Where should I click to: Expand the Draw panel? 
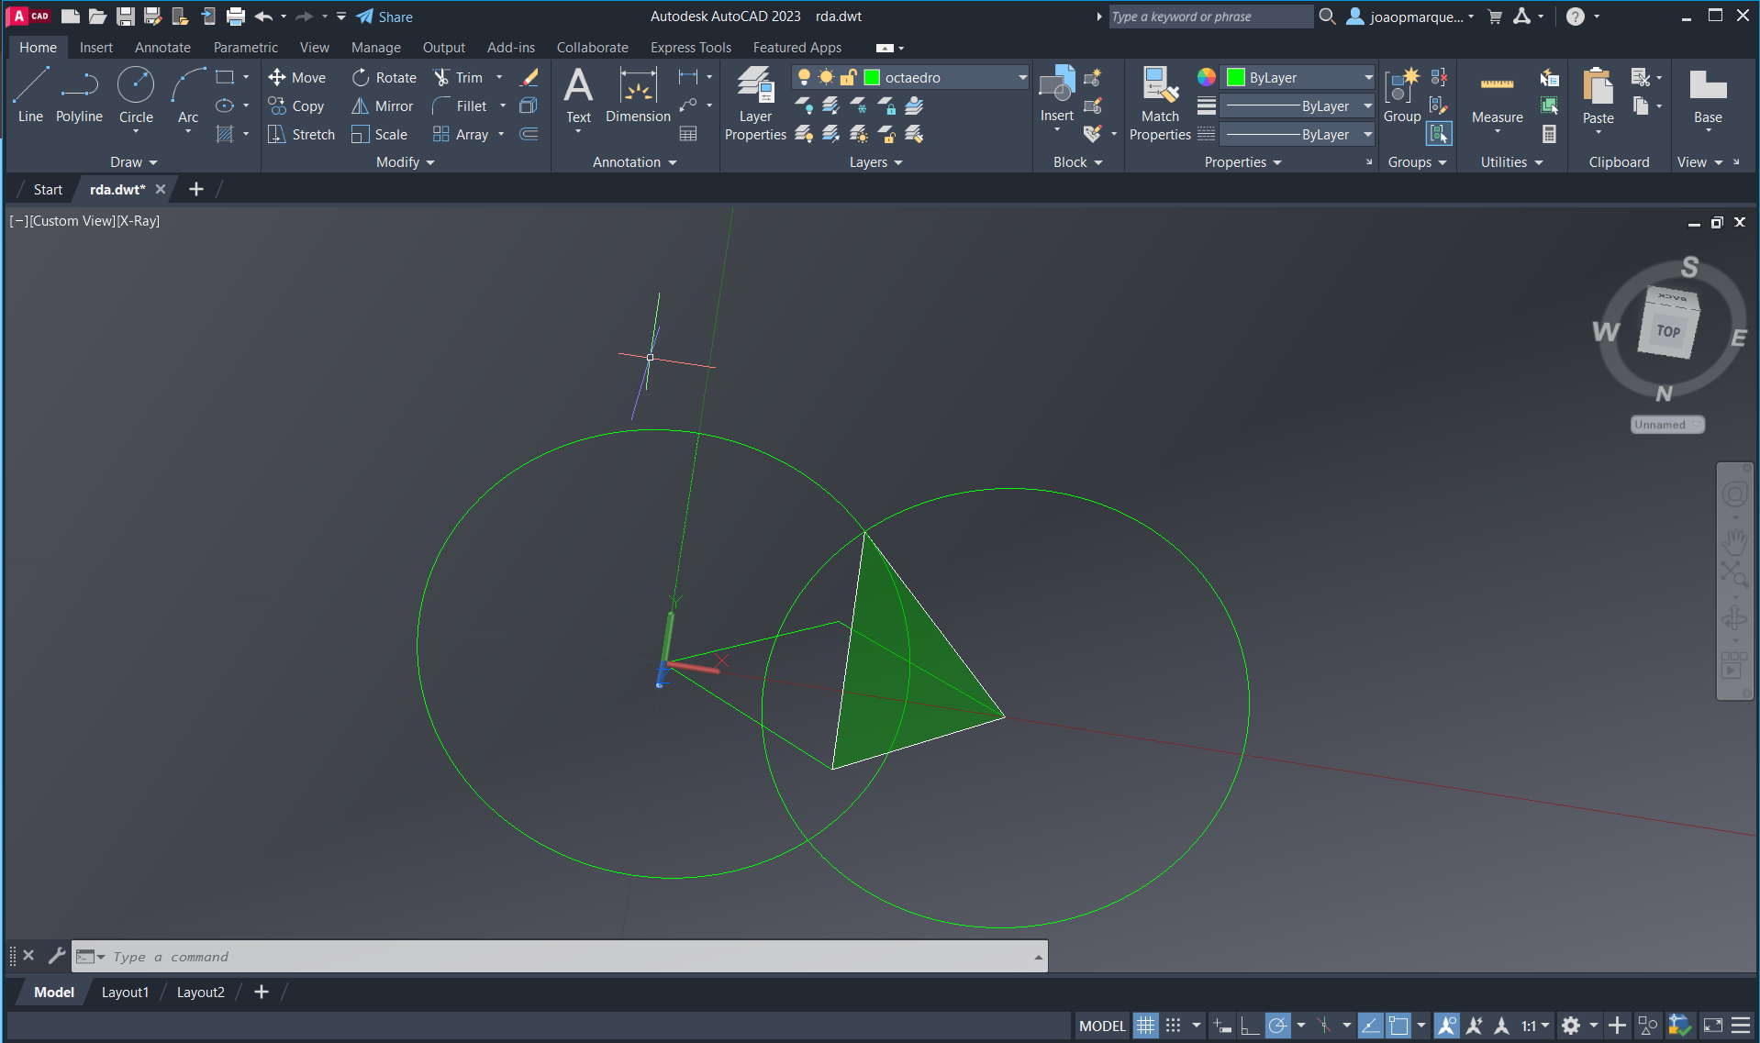(134, 162)
